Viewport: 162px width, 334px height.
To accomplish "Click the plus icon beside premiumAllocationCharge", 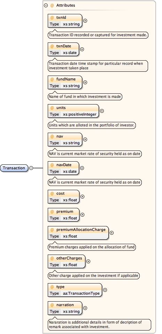I will coord(111,233).
